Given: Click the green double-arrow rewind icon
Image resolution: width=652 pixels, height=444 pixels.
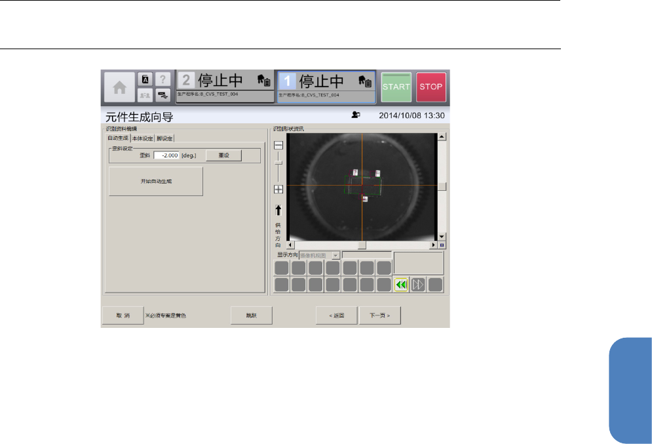Looking at the screenshot, I should click(x=401, y=284).
